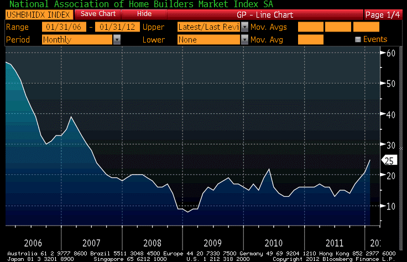Click the current value 25 marker
This screenshot has height=262, width=407.
[389, 161]
